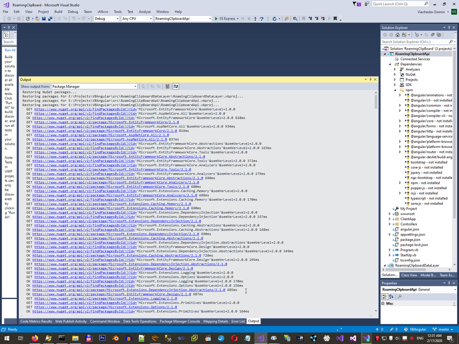459x344 pixels.
Task: Switch to Code Metrics Results tab
Action: coord(36,321)
